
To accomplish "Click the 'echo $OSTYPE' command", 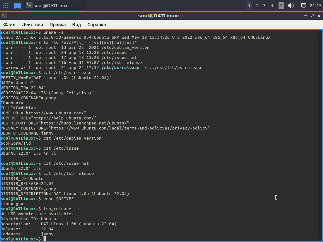I will tap(58, 199).
